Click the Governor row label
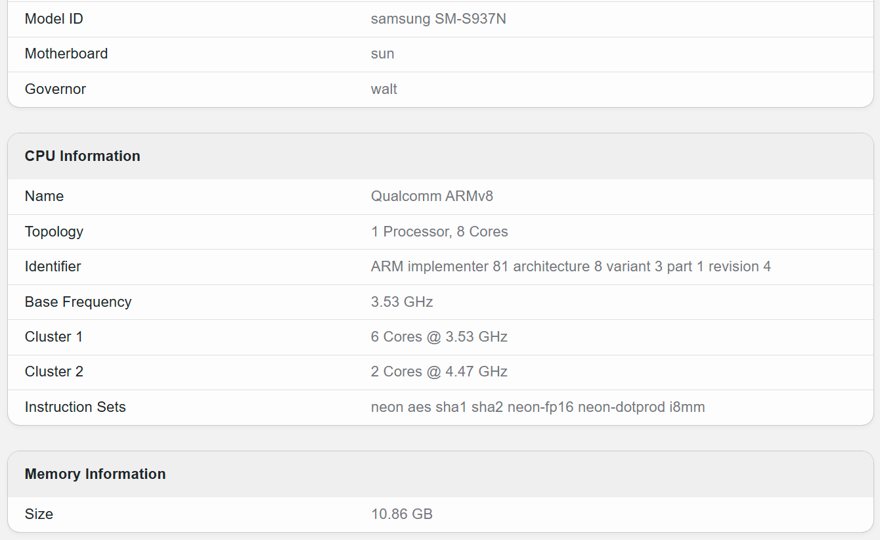 [55, 89]
